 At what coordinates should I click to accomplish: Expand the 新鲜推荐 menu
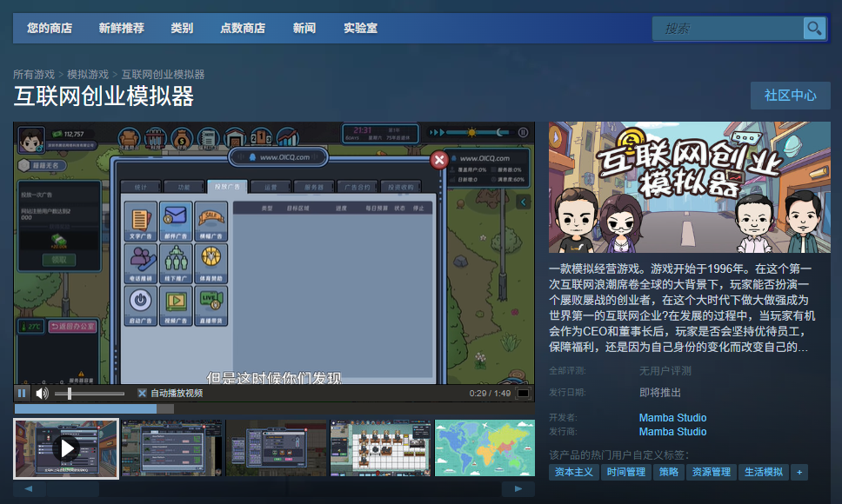click(x=122, y=29)
